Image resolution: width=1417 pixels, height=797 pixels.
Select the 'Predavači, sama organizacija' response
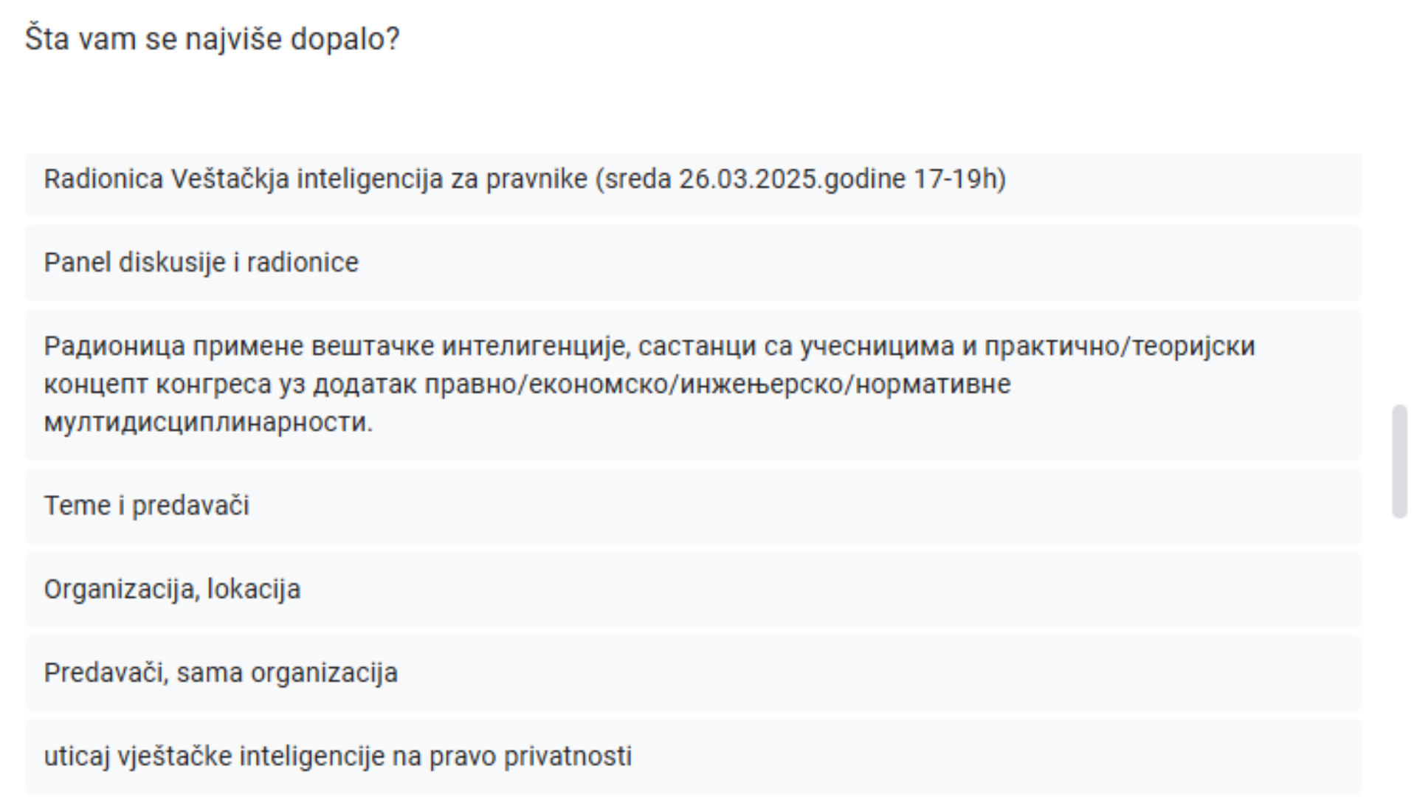pyautogui.click(x=220, y=673)
